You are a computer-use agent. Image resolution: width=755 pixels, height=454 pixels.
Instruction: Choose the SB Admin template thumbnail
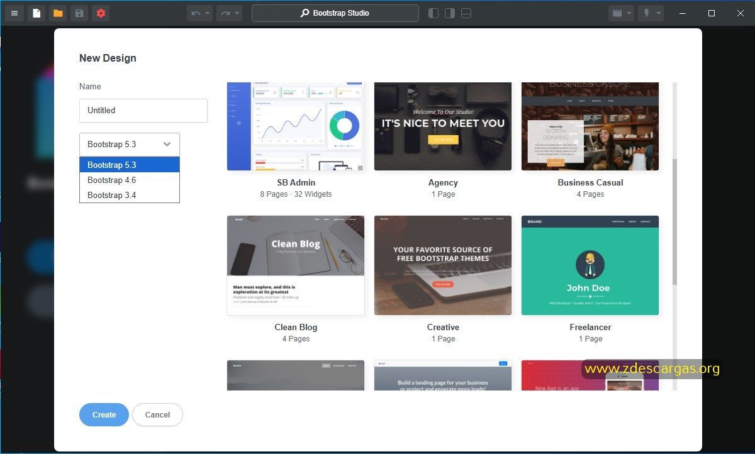(x=296, y=126)
